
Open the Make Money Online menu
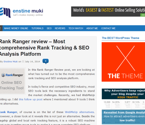(x=16, y=28)
